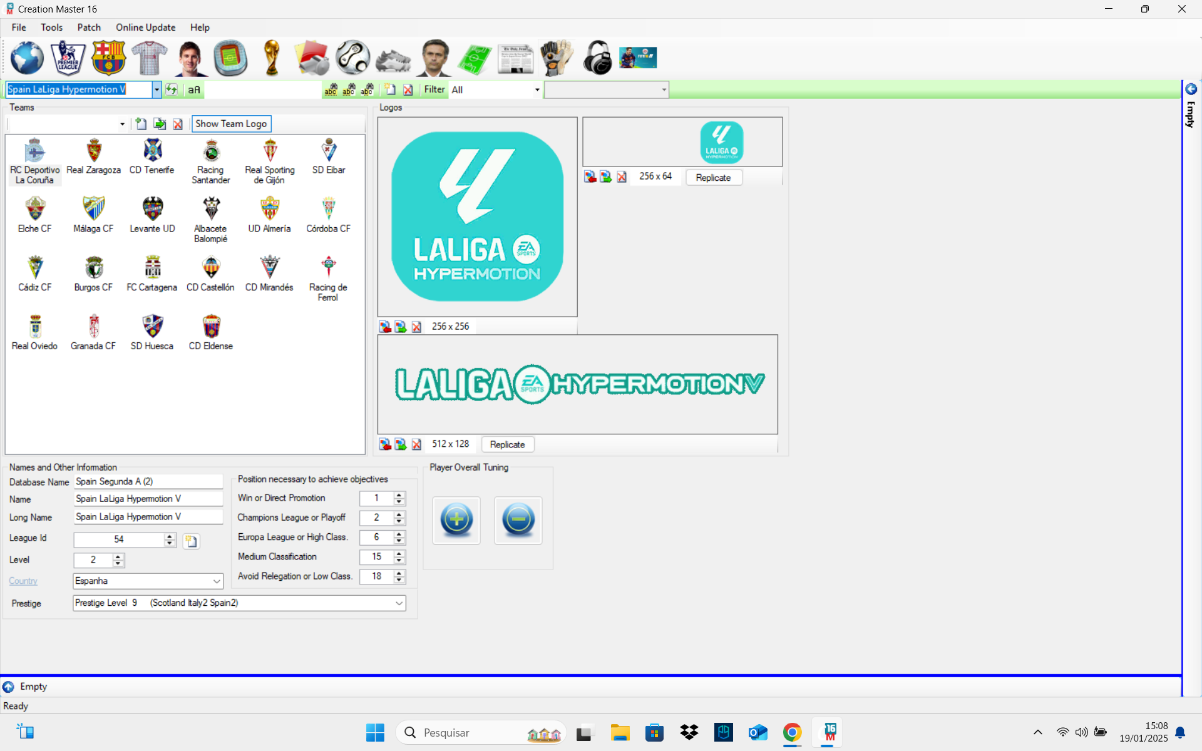Image resolution: width=1202 pixels, height=751 pixels.
Task: Create a new league with the page icon
Action: (x=390, y=89)
